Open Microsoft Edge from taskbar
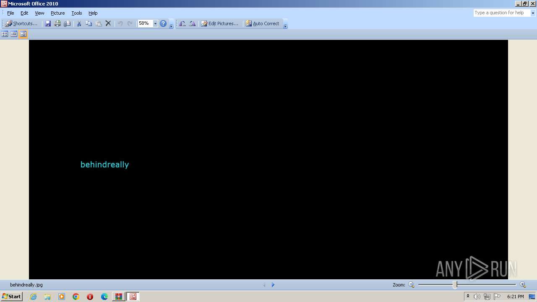 pos(104,297)
